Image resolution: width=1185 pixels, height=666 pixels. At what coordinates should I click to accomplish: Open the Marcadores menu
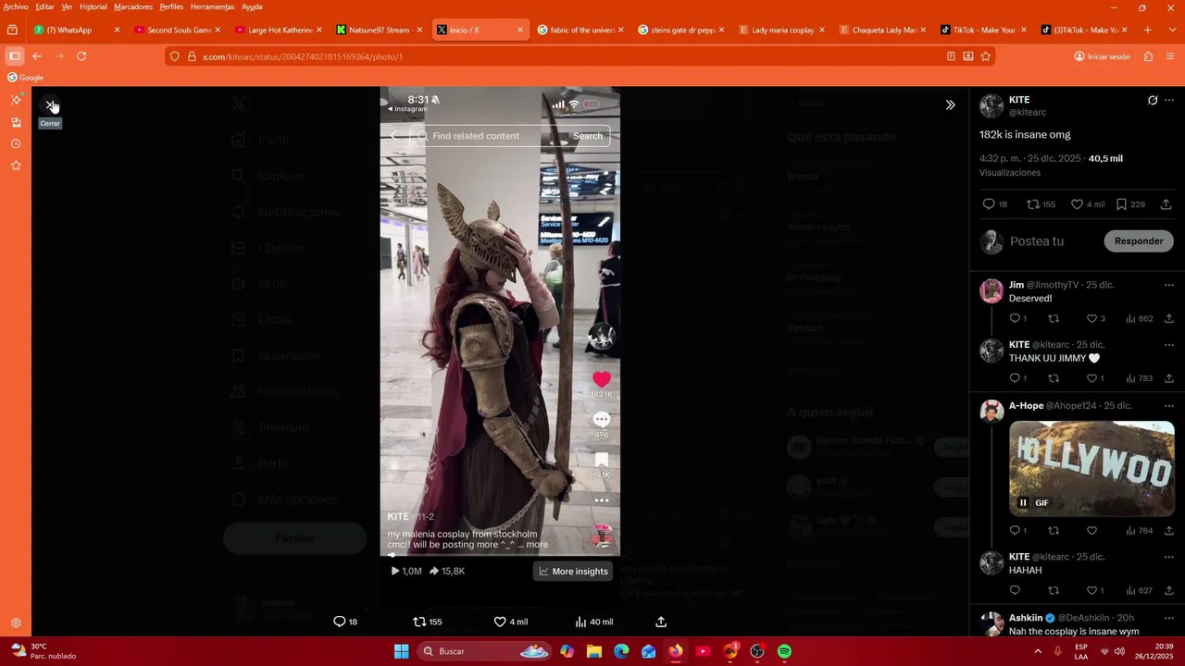click(x=133, y=6)
